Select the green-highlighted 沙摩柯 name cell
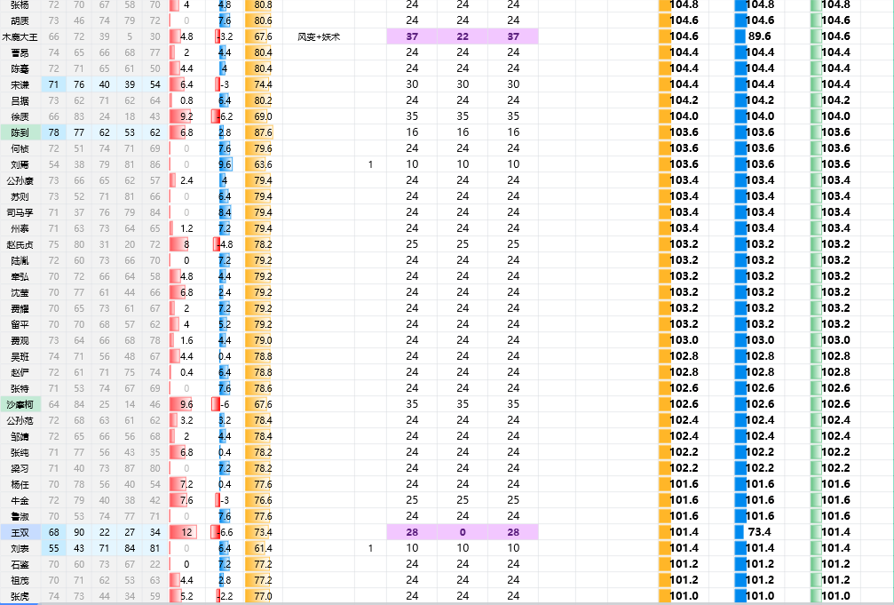Viewport: 894px width, 605px height. tap(20, 404)
